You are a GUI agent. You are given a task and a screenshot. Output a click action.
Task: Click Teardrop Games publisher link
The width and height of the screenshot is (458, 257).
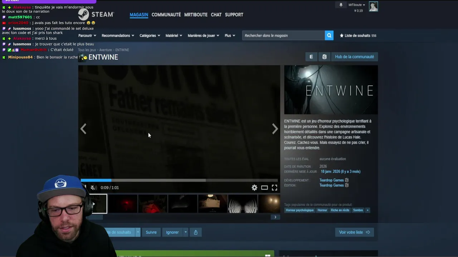click(x=331, y=185)
